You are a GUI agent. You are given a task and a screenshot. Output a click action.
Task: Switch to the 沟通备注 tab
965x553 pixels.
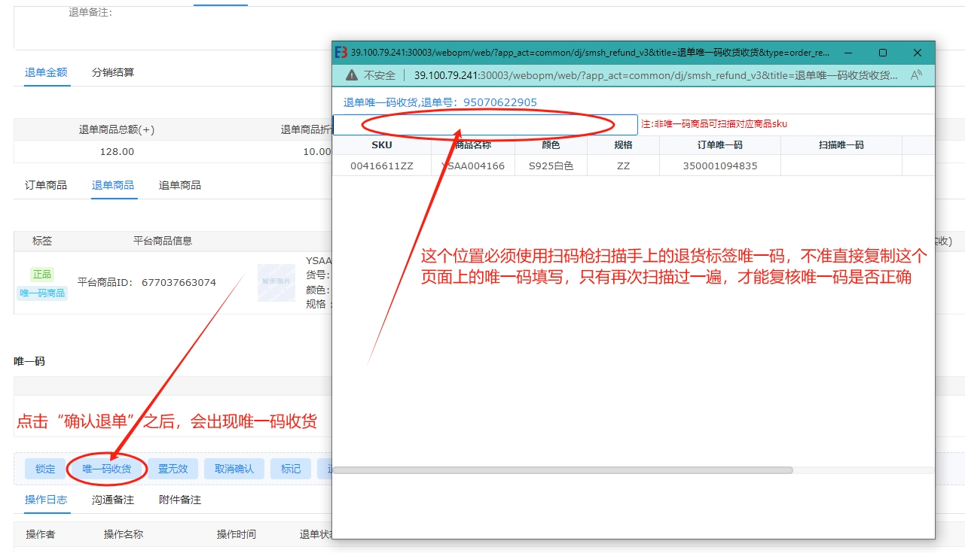(113, 500)
